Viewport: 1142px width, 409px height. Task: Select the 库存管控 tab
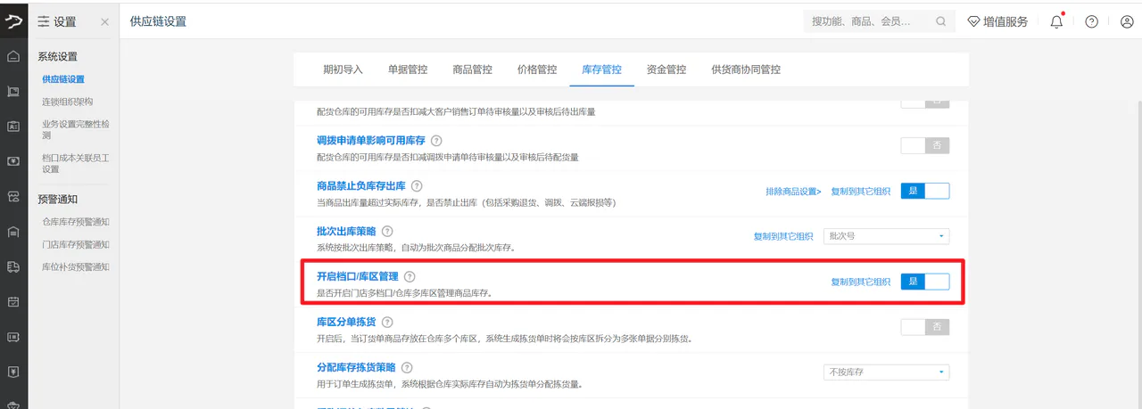(x=601, y=70)
